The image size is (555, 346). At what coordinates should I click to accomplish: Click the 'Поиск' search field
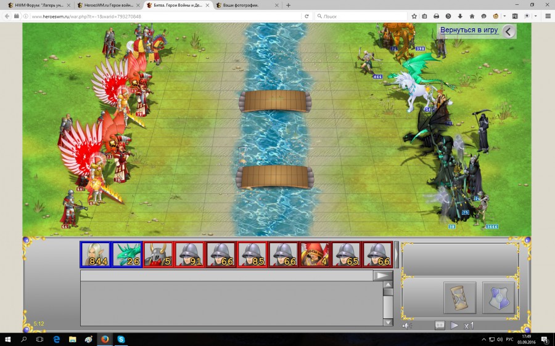pos(361,16)
